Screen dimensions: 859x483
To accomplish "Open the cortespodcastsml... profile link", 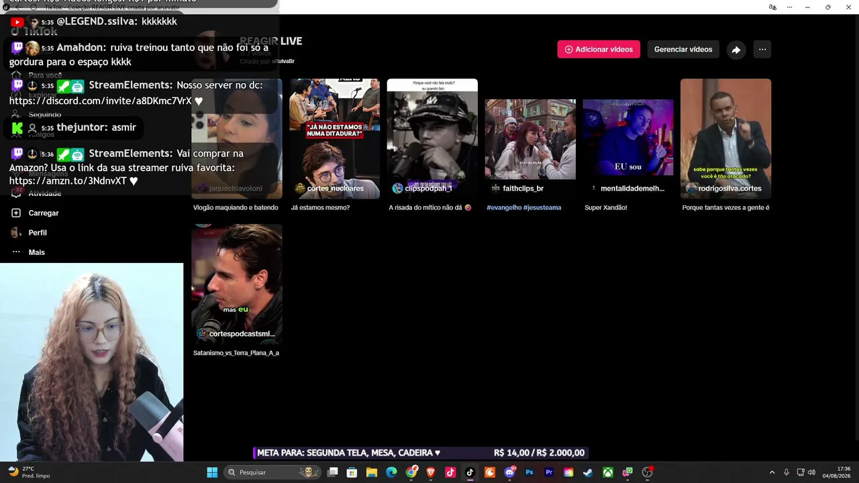I will click(x=236, y=334).
